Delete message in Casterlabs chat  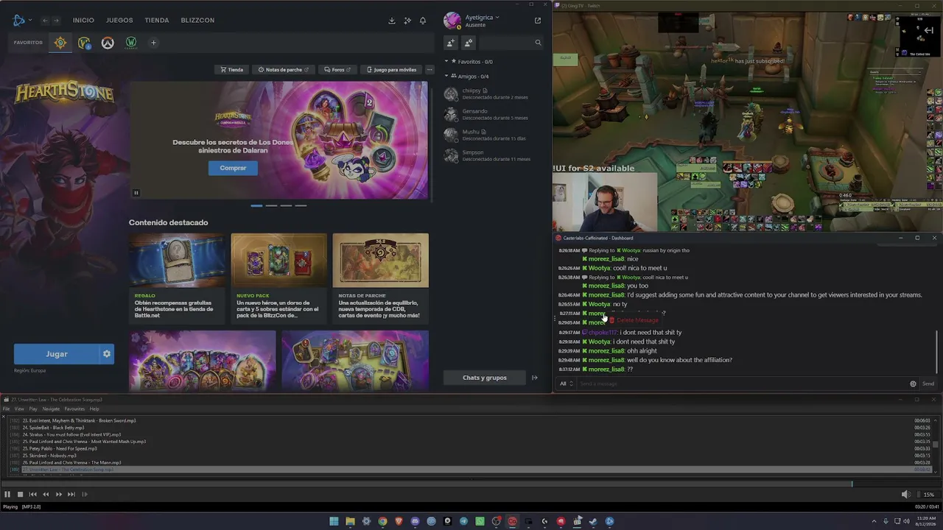(x=633, y=320)
